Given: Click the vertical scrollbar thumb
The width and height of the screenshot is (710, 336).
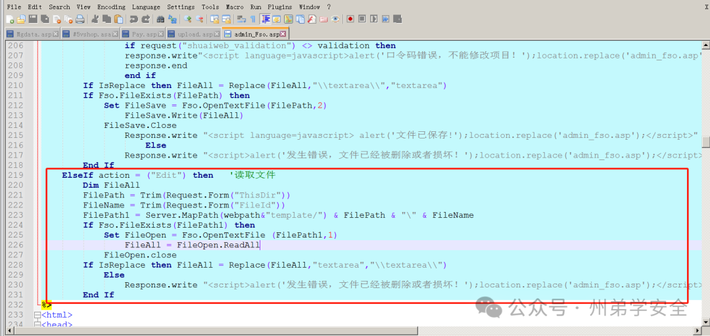Looking at the screenshot, I should [x=706, y=142].
